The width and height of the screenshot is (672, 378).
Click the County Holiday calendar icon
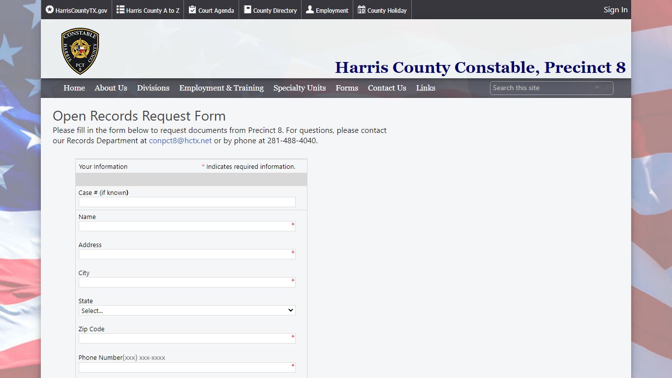[x=361, y=9]
